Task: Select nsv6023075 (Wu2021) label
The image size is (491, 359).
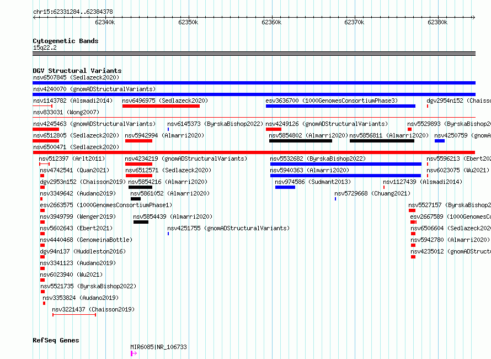Action: (x=458, y=170)
